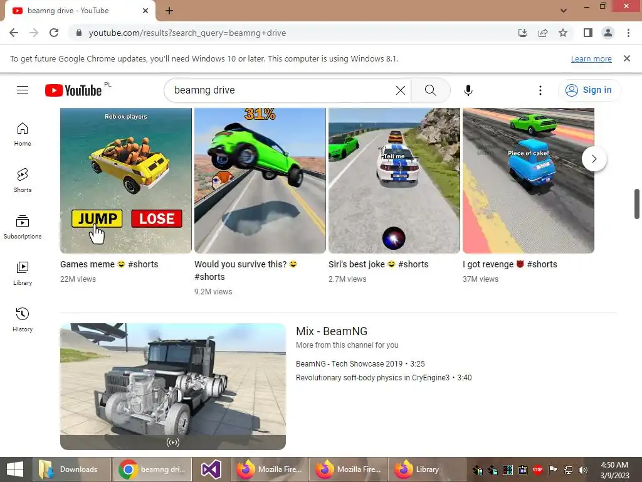Image resolution: width=642 pixels, height=482 pixels.
Task: Open the Mix BeamNG truck thumbnail
Action: click(173, 387)
